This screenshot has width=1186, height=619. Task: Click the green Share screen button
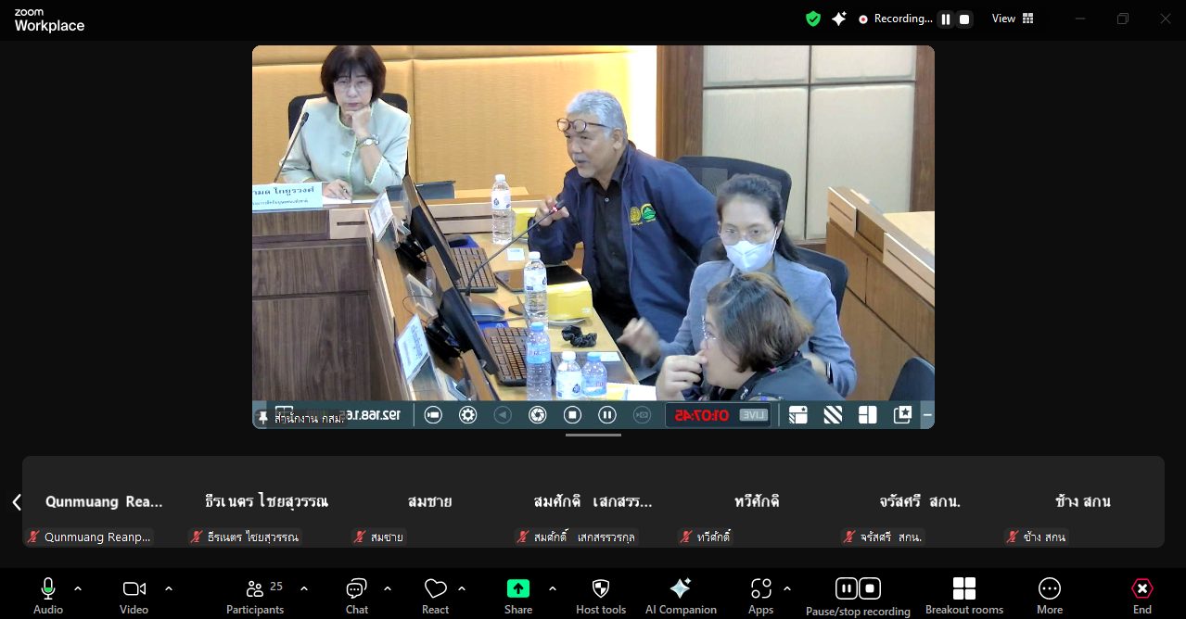tap(517, 589)
